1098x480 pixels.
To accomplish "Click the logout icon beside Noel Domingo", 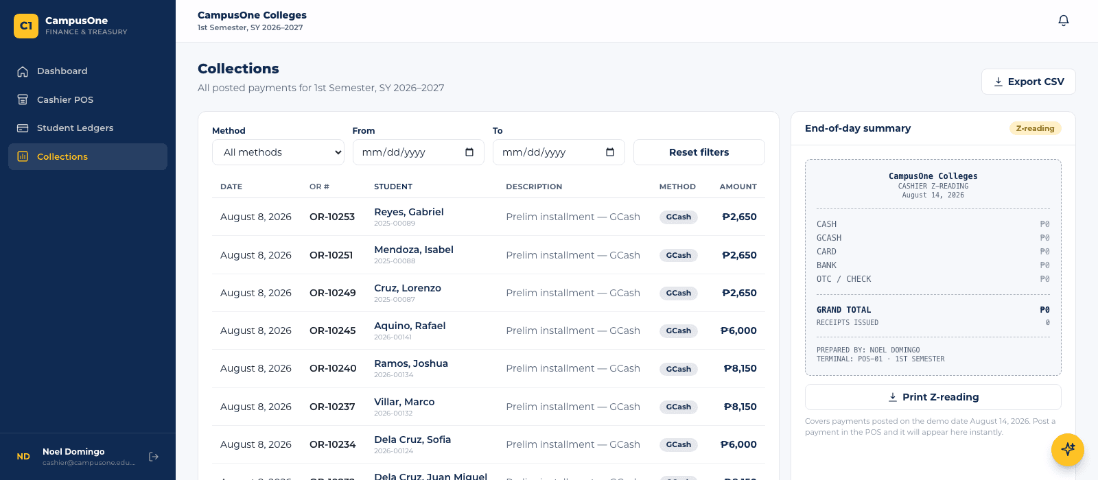I will [154, 457].
